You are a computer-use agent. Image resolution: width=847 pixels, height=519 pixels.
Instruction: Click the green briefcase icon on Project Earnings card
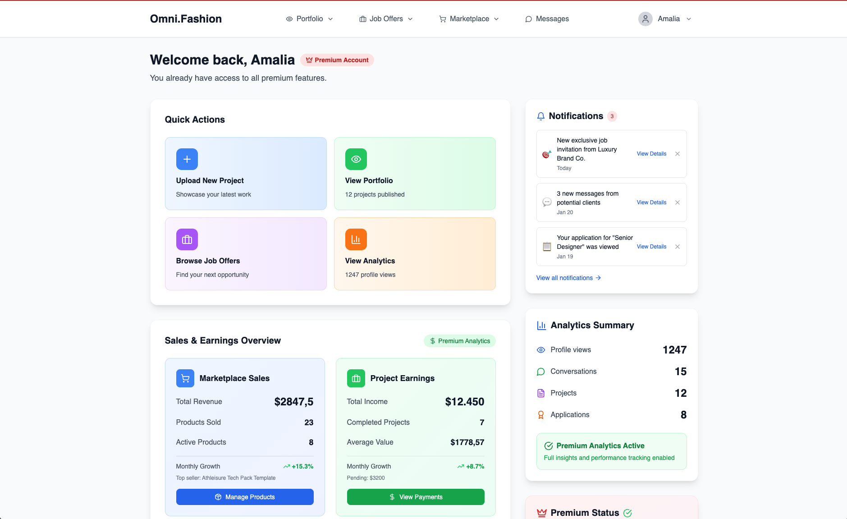pos(356,378)
